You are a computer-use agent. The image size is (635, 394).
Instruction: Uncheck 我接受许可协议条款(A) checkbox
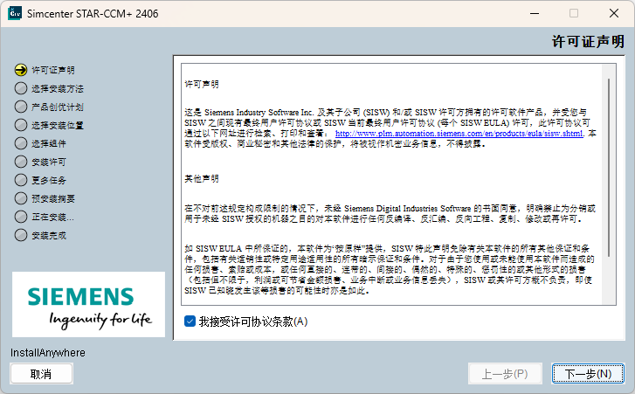coord(190,321)
